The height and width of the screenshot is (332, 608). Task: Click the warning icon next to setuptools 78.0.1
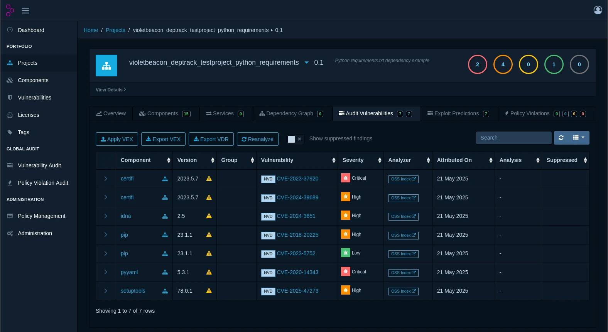pos(209,291)
